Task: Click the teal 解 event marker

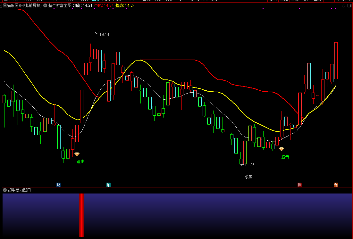Action: (x=108, y=185)
